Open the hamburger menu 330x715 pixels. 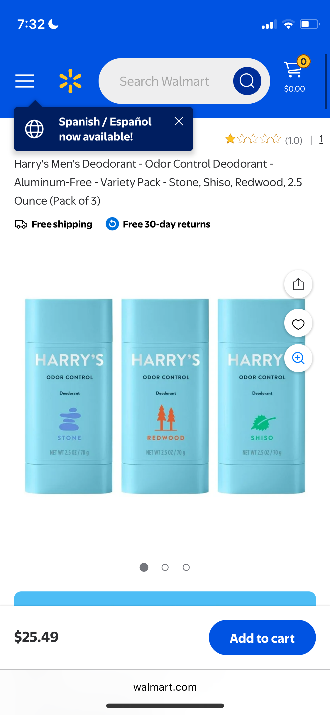tap(25, 81)
